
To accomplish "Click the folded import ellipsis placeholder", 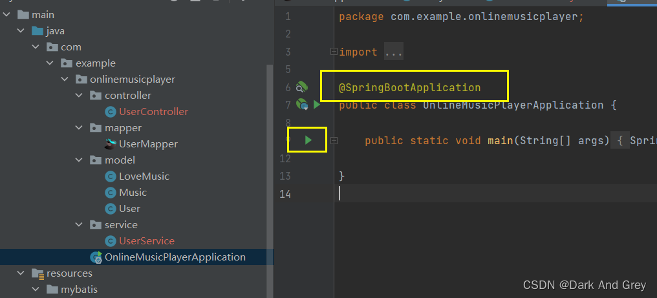I will [x=393, y=52].
